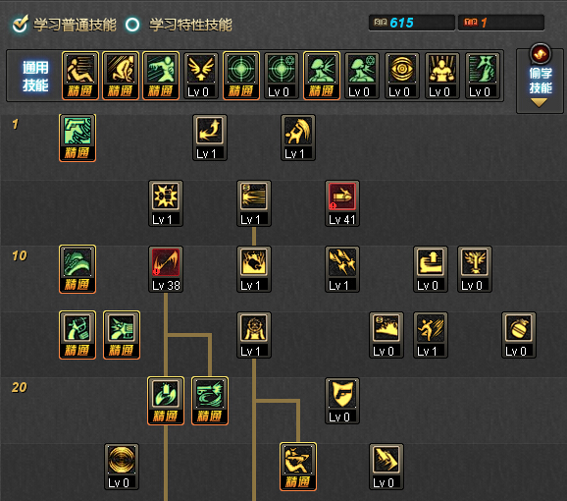Expand the 偏学技能 dropdown arrow
Viewport: 567px width, 501px height.
coord(539,103)
